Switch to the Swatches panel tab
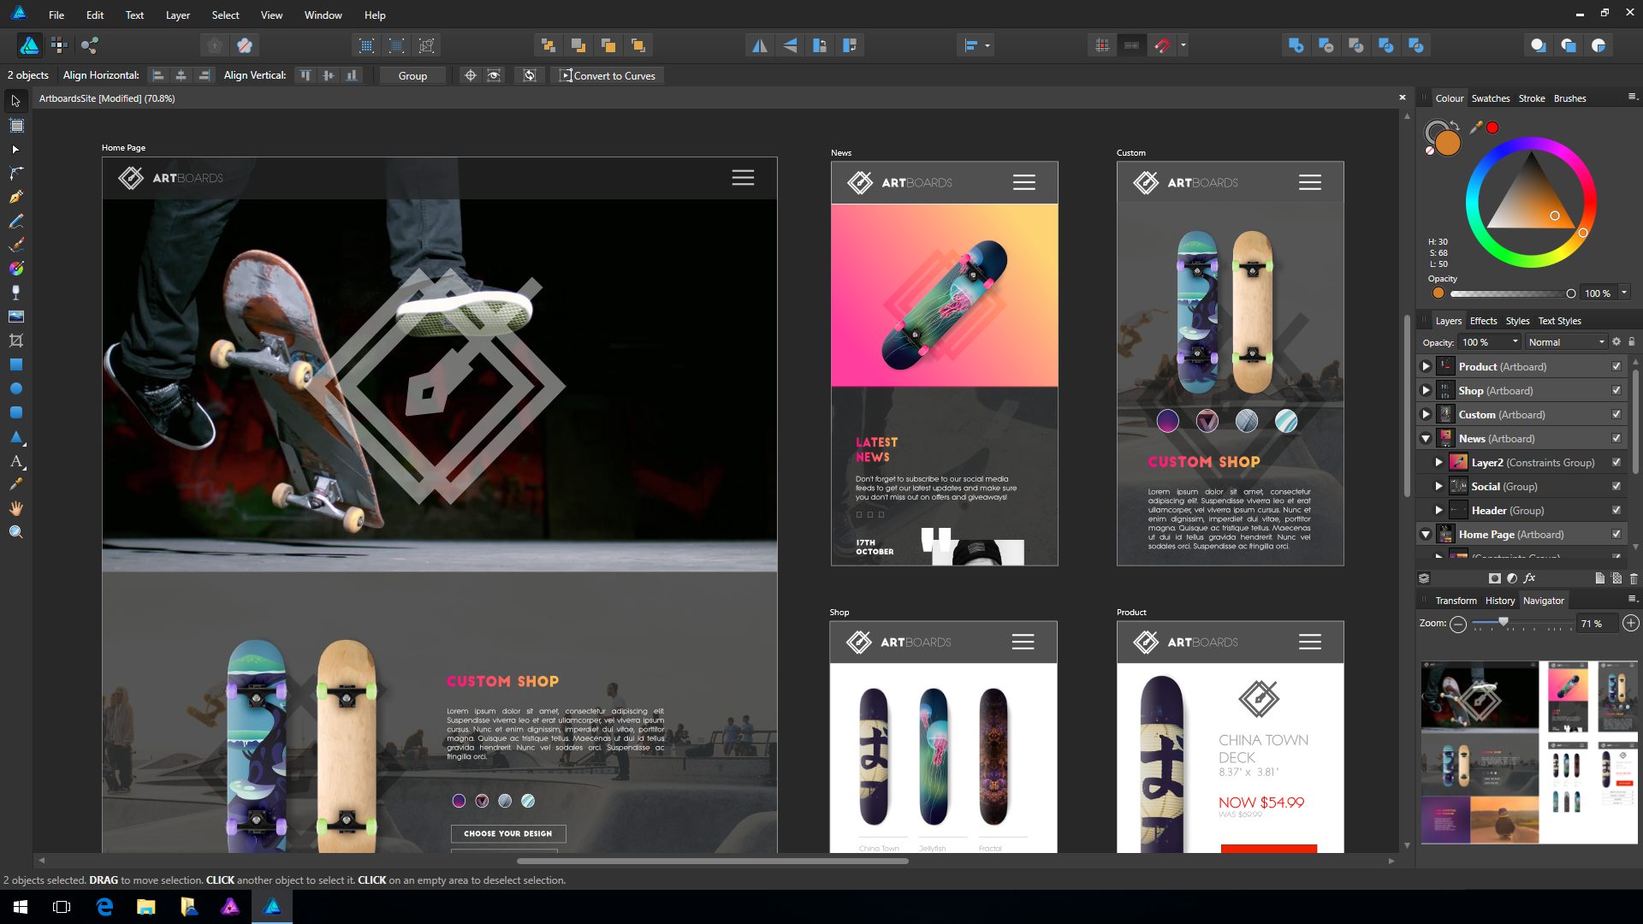 coord(1491,98)
